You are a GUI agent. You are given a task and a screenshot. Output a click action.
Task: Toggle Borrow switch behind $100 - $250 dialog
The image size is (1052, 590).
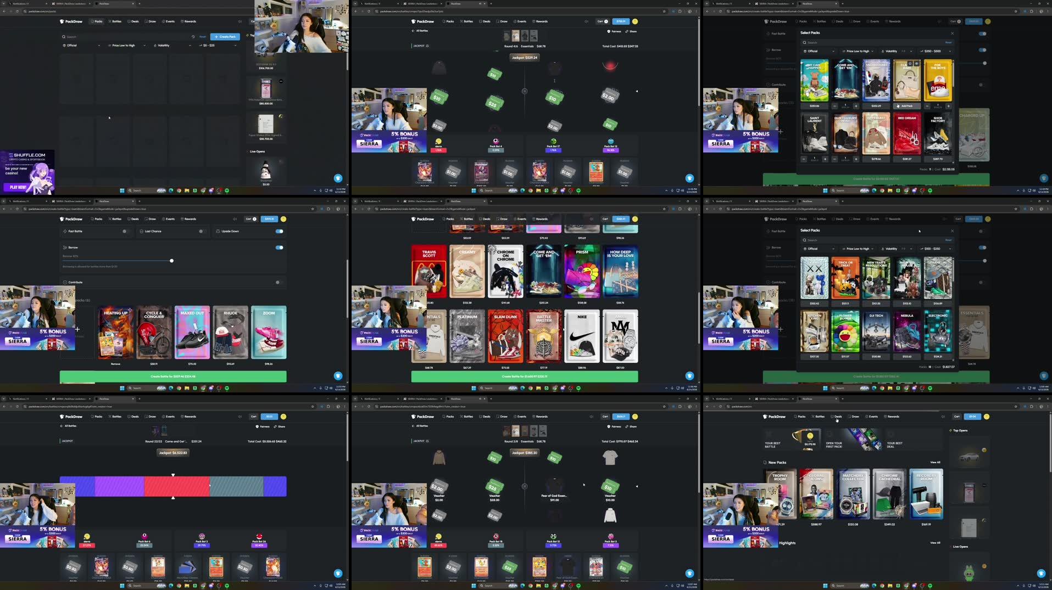tap(982, 248)
